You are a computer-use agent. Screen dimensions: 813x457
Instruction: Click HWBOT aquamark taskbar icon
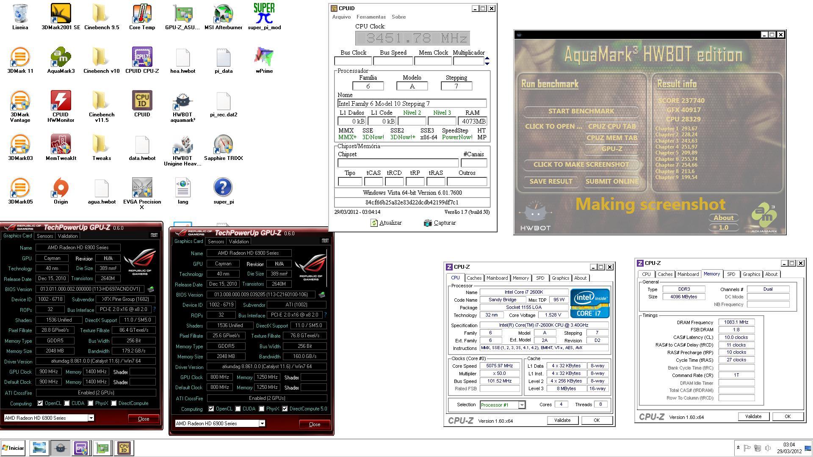61,448
